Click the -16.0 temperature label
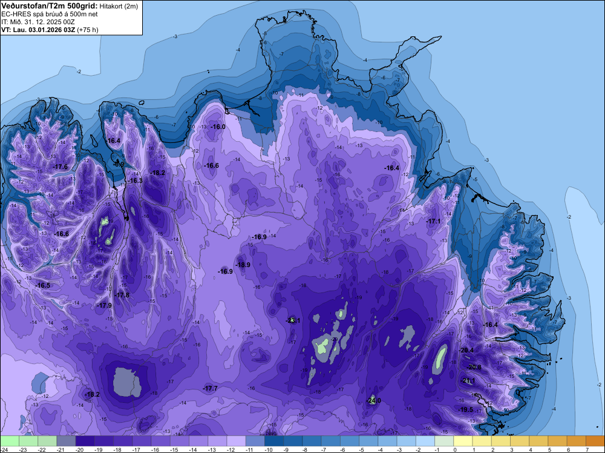This screenshot has height=453, width=605. (x=218, y=127)
